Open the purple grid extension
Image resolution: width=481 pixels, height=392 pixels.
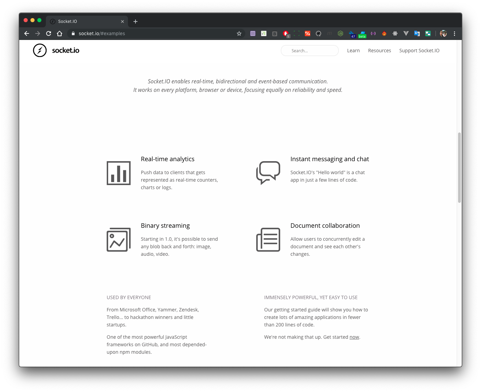point(253,33)
